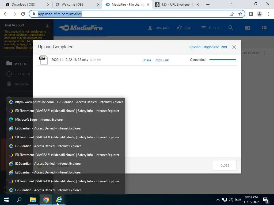Close the Welcome | OBS tab
The image size is (274, 205).
point(98,5)
